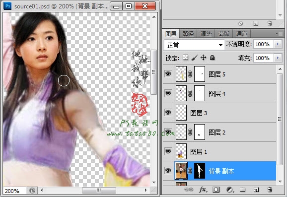Click the Photoshop Ps document icon
Image resolution: width=287 pixels, height=197 pixels.
tap(7, 6)
